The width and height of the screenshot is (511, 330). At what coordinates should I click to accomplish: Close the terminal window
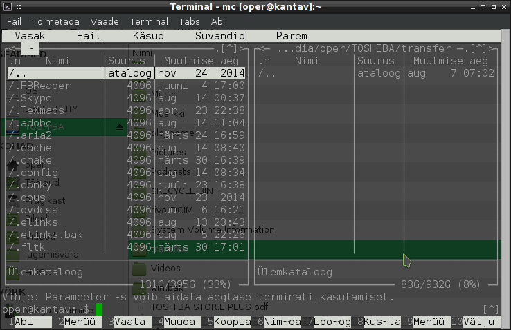click(x=504, y=7)
